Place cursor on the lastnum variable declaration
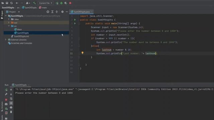This screenshot has width=214, height=120. [x=107, y=50]
